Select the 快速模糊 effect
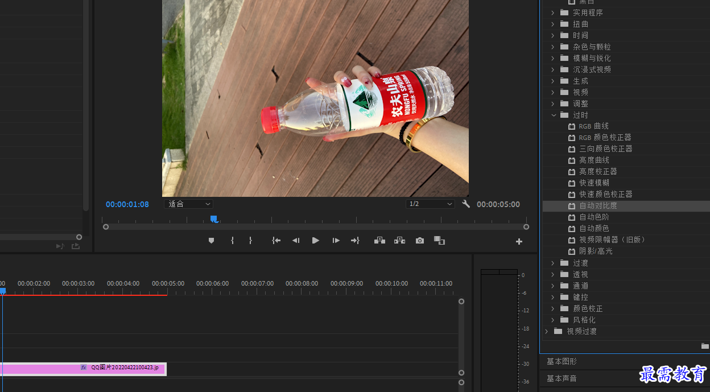The image size is (710, 392). coord(594,183)
